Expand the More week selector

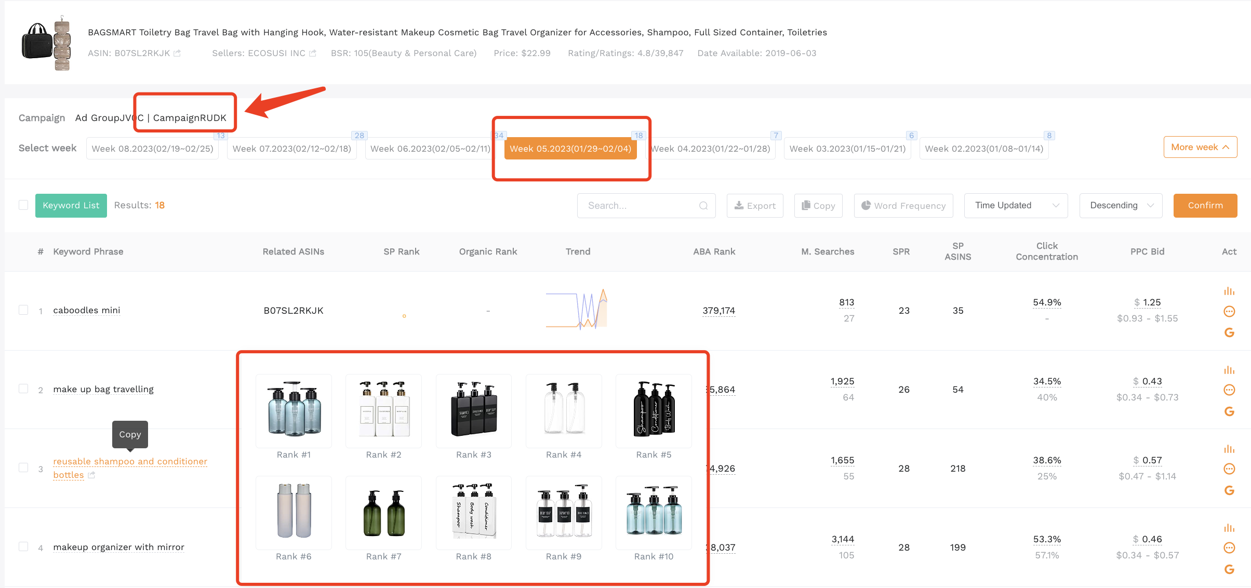1200,148
